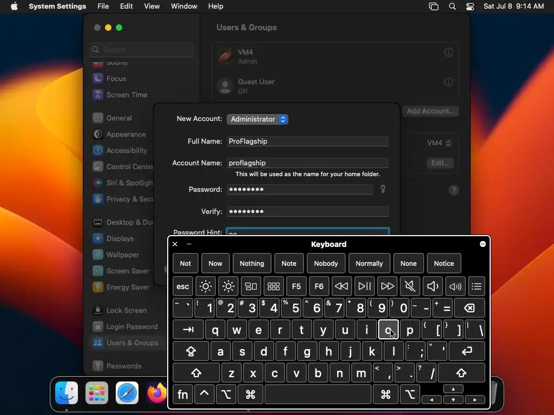Show info for Guest User
The width and height of the screenshot is (554, 415).
(449, 82)
